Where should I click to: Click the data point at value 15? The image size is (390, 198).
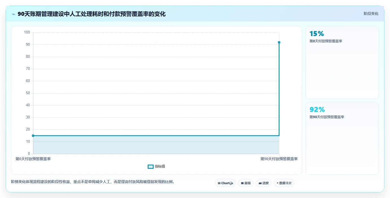click(x=33, y=136)
